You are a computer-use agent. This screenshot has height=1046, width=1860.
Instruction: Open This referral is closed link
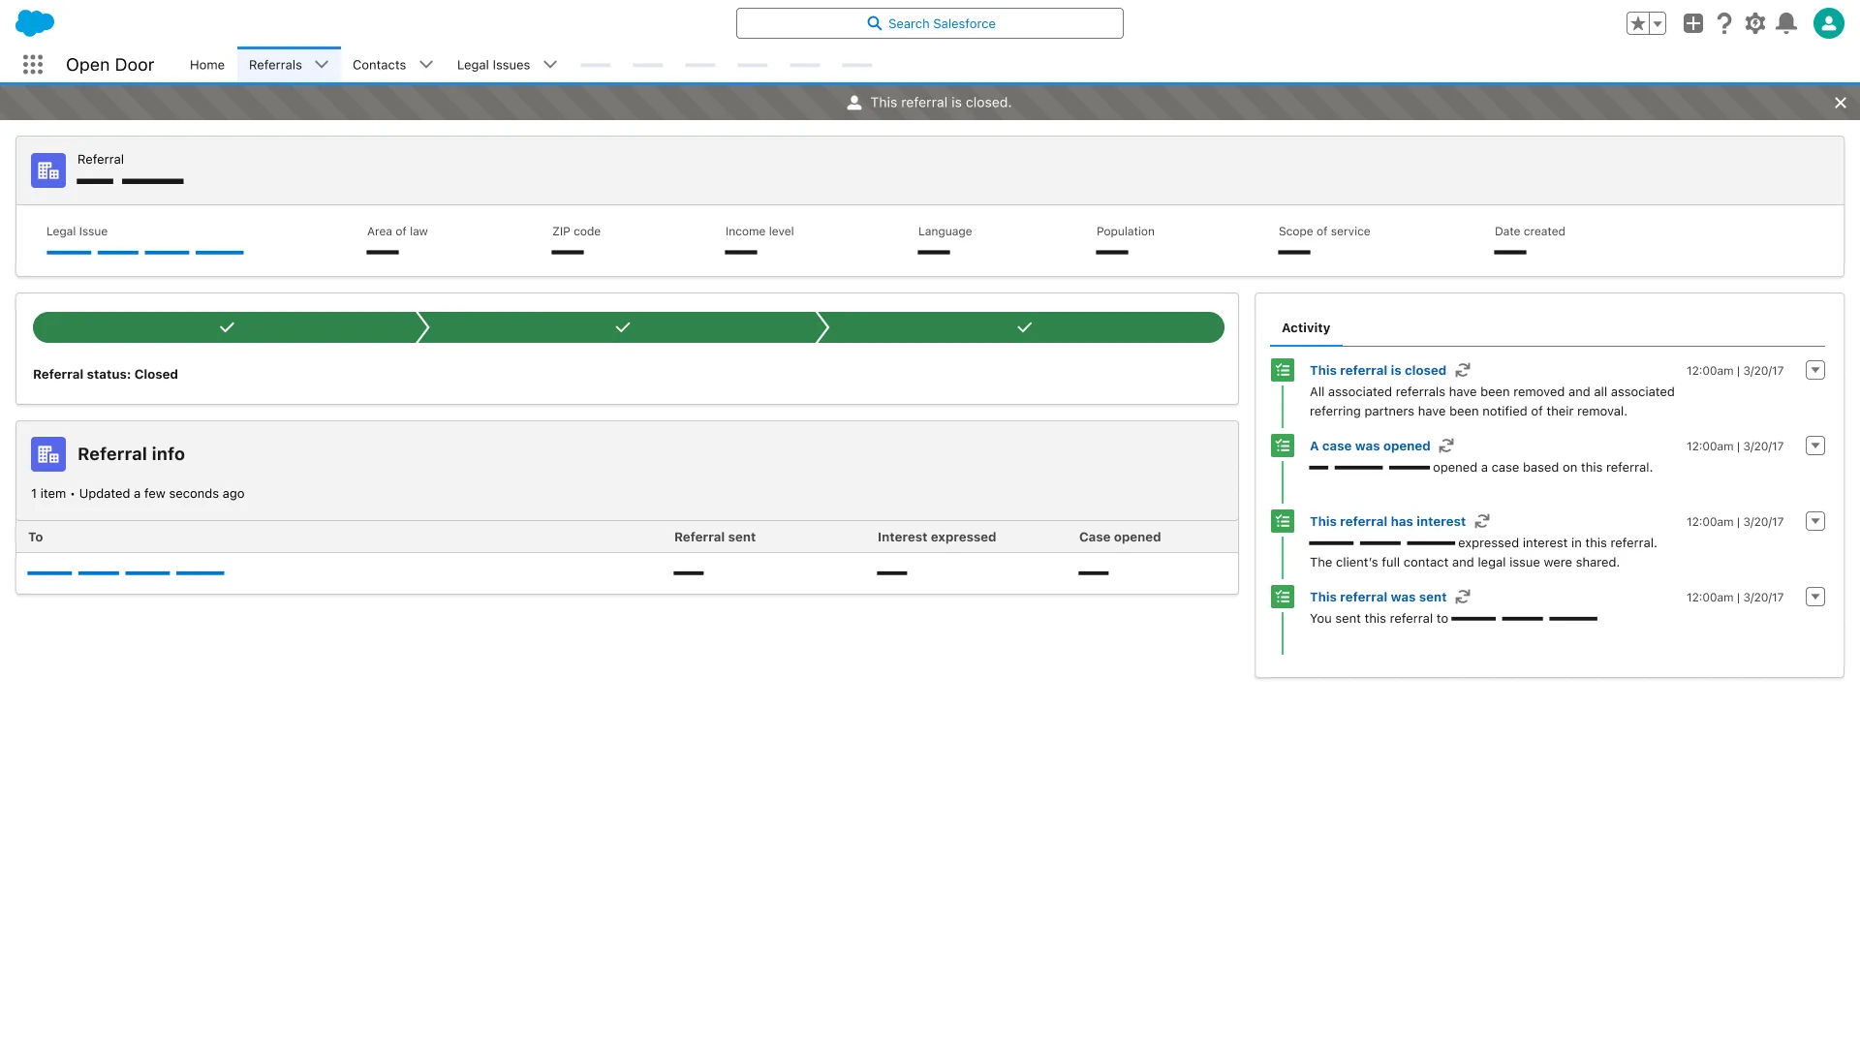[x=1378, y=371]
